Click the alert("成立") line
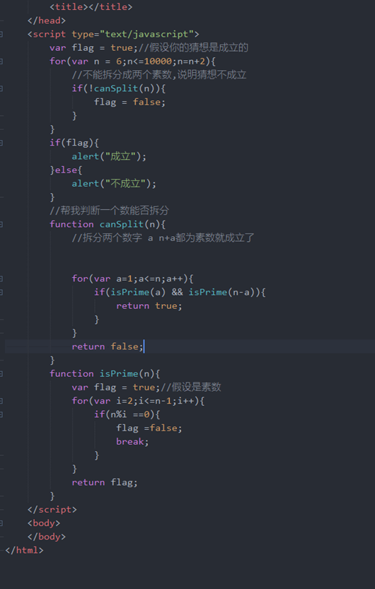This screenshot has height=589, width=375. click(109, 156)
